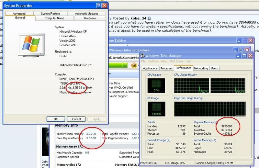Click Free Physical Memory 3.07 GB value
This screenshot has height=168, width=259.
tap(91, 138)
